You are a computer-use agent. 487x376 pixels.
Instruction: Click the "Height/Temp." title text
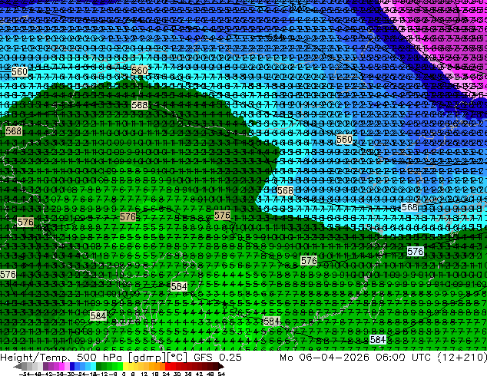click(35, 358)
